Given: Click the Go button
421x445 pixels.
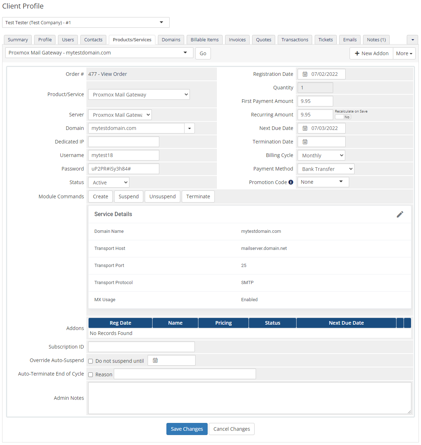Looking at the screenshot, I should (x=203, y=53).
